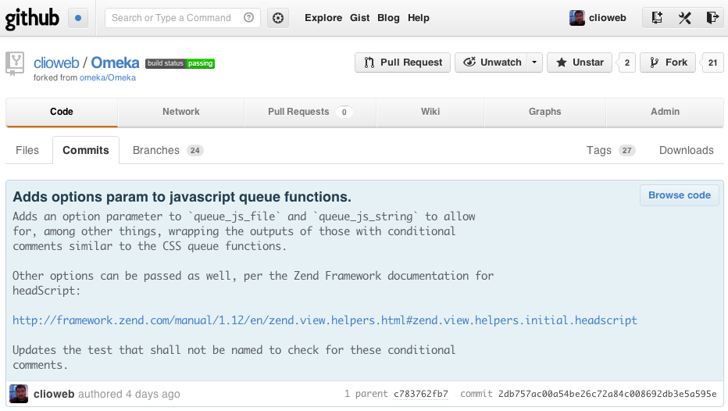Open the framework.zend.com headscript documentation link

tap(324, 320)
